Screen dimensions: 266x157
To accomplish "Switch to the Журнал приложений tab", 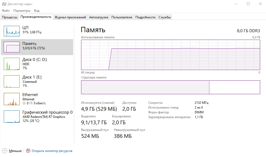I will coord(70,17).
